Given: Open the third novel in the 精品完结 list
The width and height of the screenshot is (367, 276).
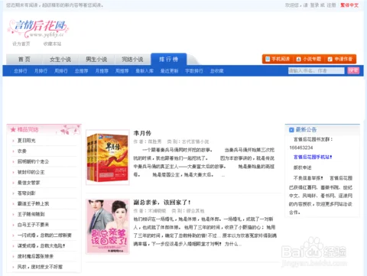Looking at the screenshot, I should pyautogui.click(x=33, y=161).
